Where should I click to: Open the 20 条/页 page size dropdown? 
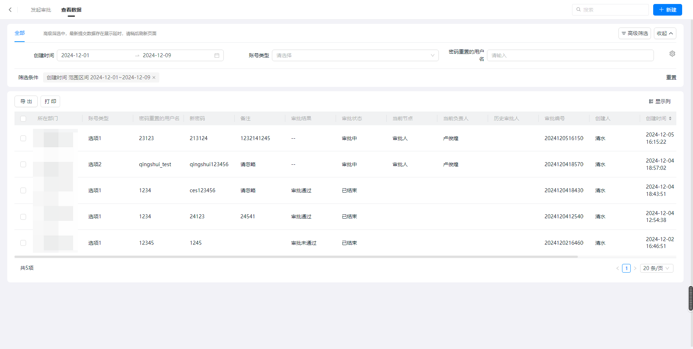click(x=656, y=268)
